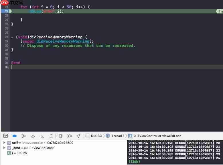
Task: Select the _cmd = "viewDidLoad" row
Action: pyautogui.click(x=64, y=148)
